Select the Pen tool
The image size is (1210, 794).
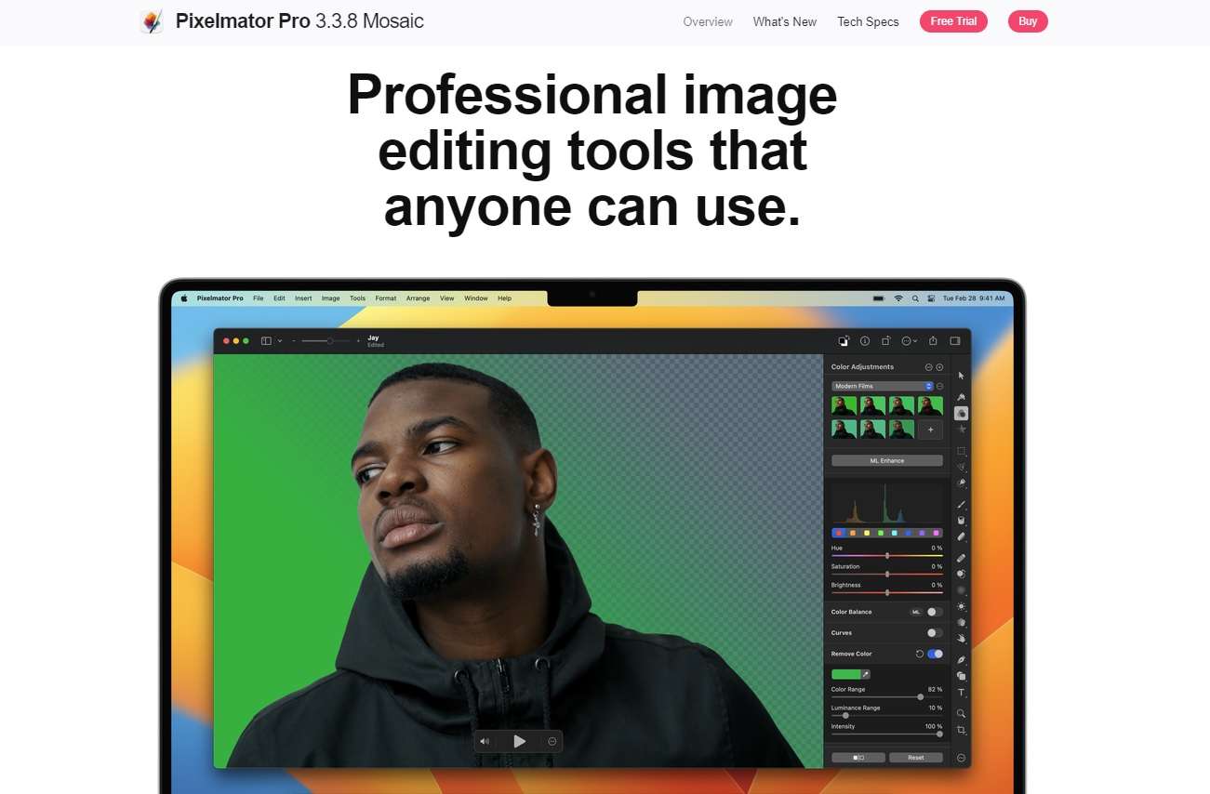pyautogui.click(x=961, y=660)
